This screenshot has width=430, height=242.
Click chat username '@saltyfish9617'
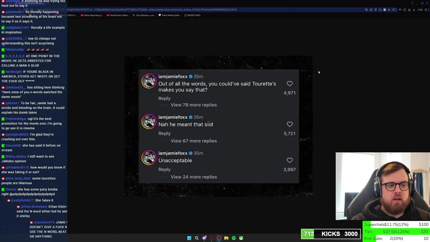(x=23, y=200)
